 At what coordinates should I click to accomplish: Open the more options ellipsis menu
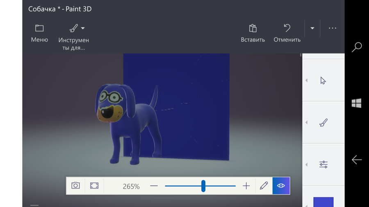click(x=332, y=28)
